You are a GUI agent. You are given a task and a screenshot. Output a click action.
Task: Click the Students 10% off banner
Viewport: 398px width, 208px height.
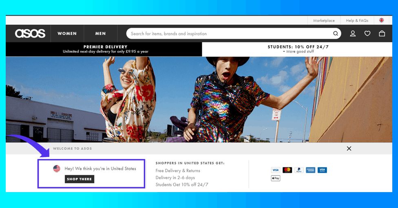pos(298,49)
